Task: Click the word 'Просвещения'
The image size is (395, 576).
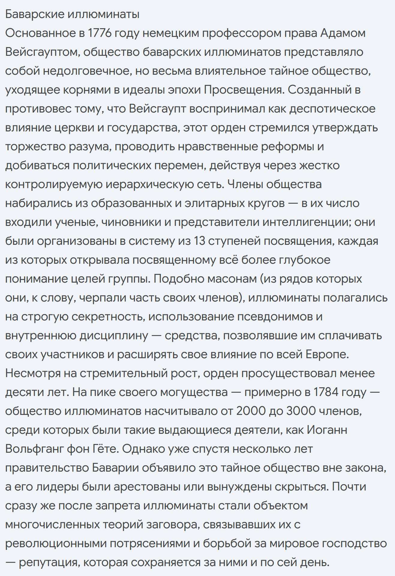Action: pyautogui.click(x=244, y=90)
